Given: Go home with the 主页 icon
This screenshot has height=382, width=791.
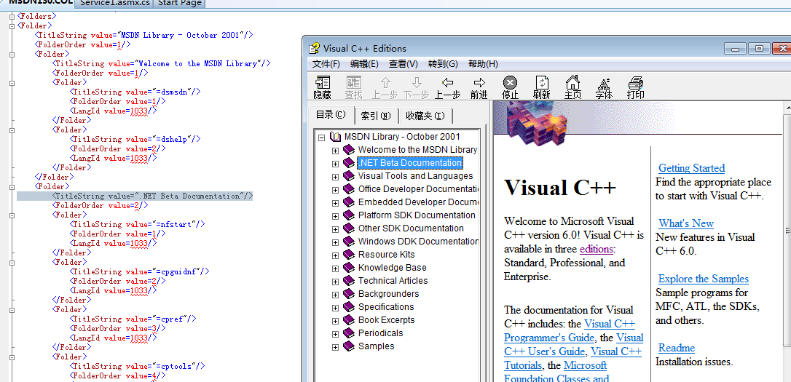Looking at the screenshot, I should point(572,87).
